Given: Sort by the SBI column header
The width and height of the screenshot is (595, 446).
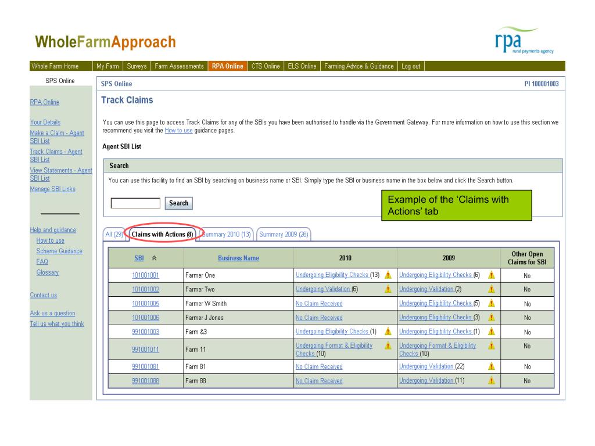Looking at the screenshot, I should [139, 258].
